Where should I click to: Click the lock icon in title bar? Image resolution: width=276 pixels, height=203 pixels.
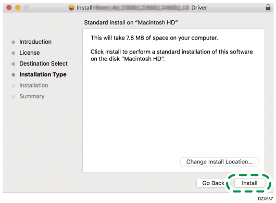268,7
